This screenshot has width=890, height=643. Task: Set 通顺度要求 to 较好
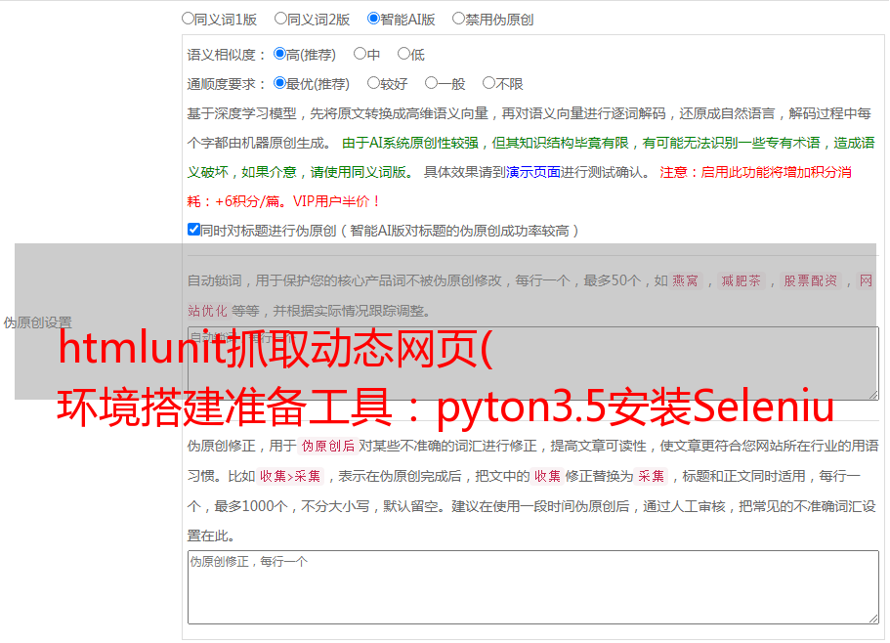[x=373, y=83]
